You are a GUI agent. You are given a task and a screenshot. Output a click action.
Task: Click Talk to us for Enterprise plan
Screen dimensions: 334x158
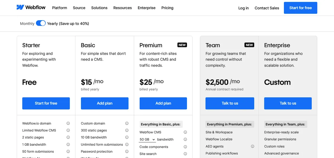(x=288, y=103)
